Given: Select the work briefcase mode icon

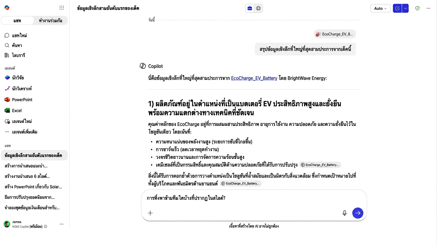Looking at the screenshot, I should (250, 8).
